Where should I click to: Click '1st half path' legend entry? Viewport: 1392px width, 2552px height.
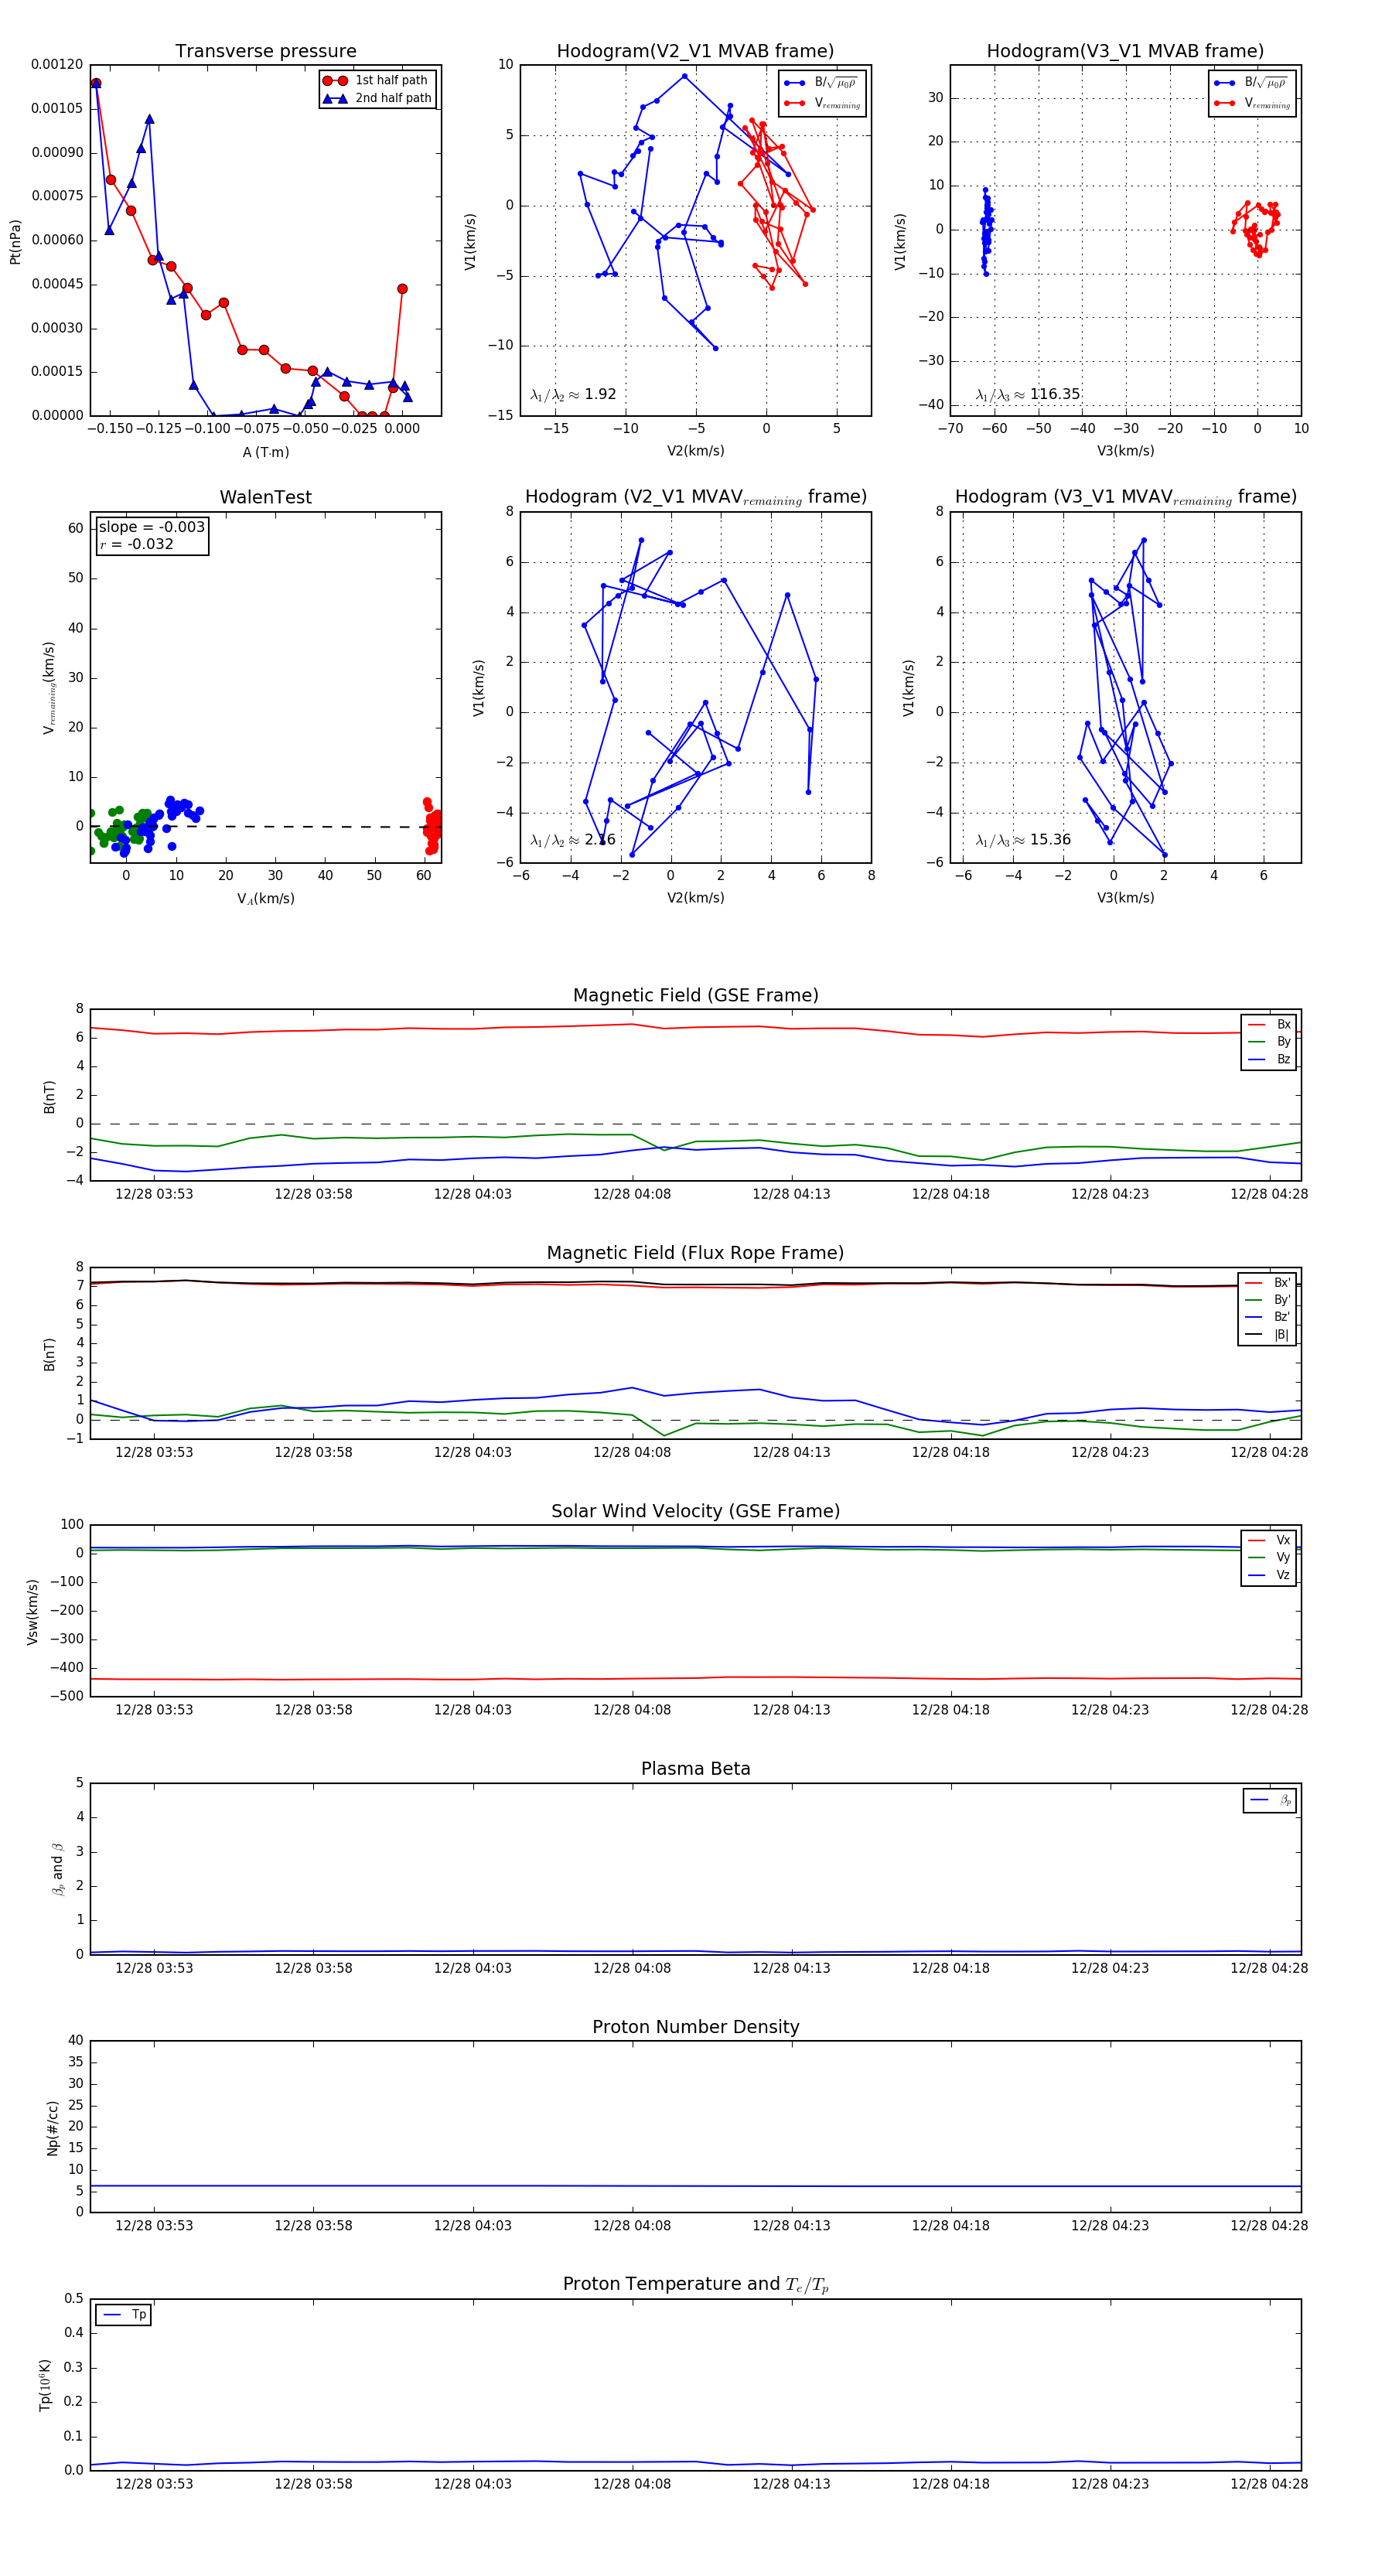pyautogui.click(x=377, y=80)
